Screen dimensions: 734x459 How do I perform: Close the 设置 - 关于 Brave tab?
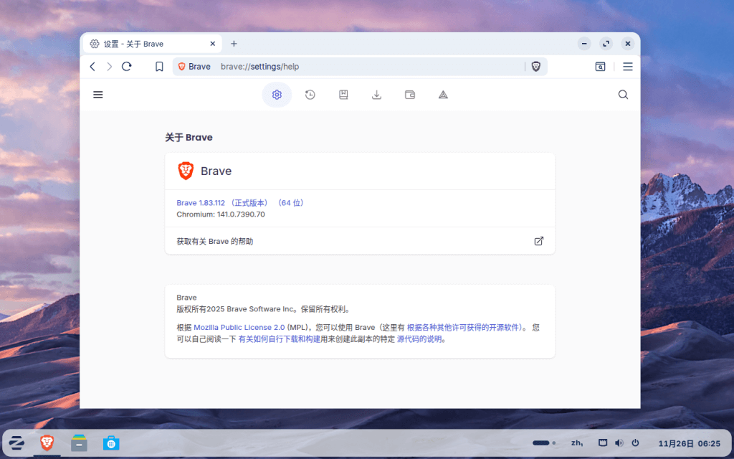(x=212, y=44)
